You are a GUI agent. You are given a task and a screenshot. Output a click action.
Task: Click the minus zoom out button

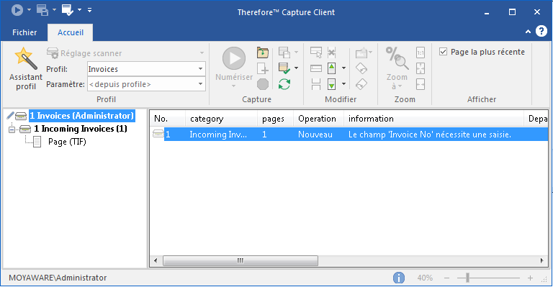(x=447, y=278)
